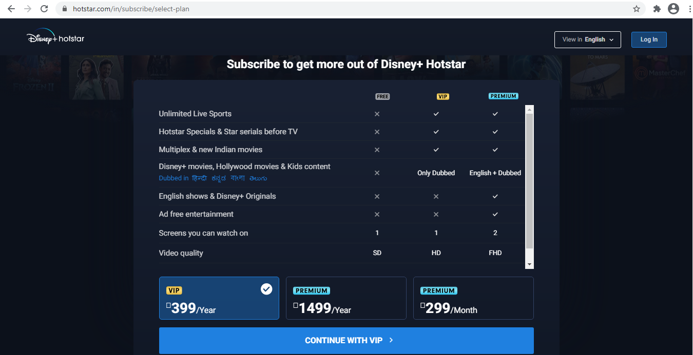
Task: Open the Chrome profile avatar
Action: (673, 9)
